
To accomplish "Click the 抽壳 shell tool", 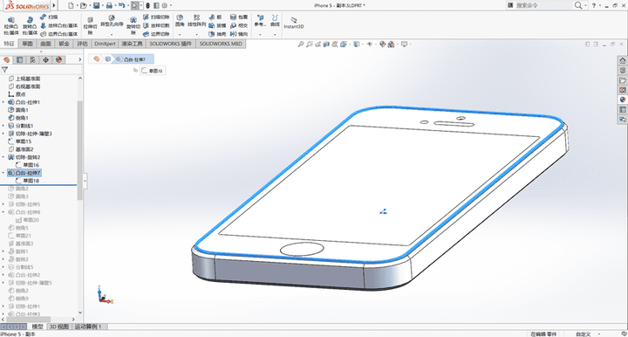I will (217, 34).
